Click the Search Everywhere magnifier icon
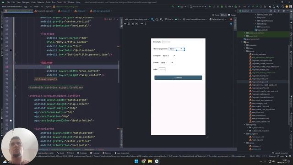The width and height of the screenshot is (293, 165). tap(282, 6)
